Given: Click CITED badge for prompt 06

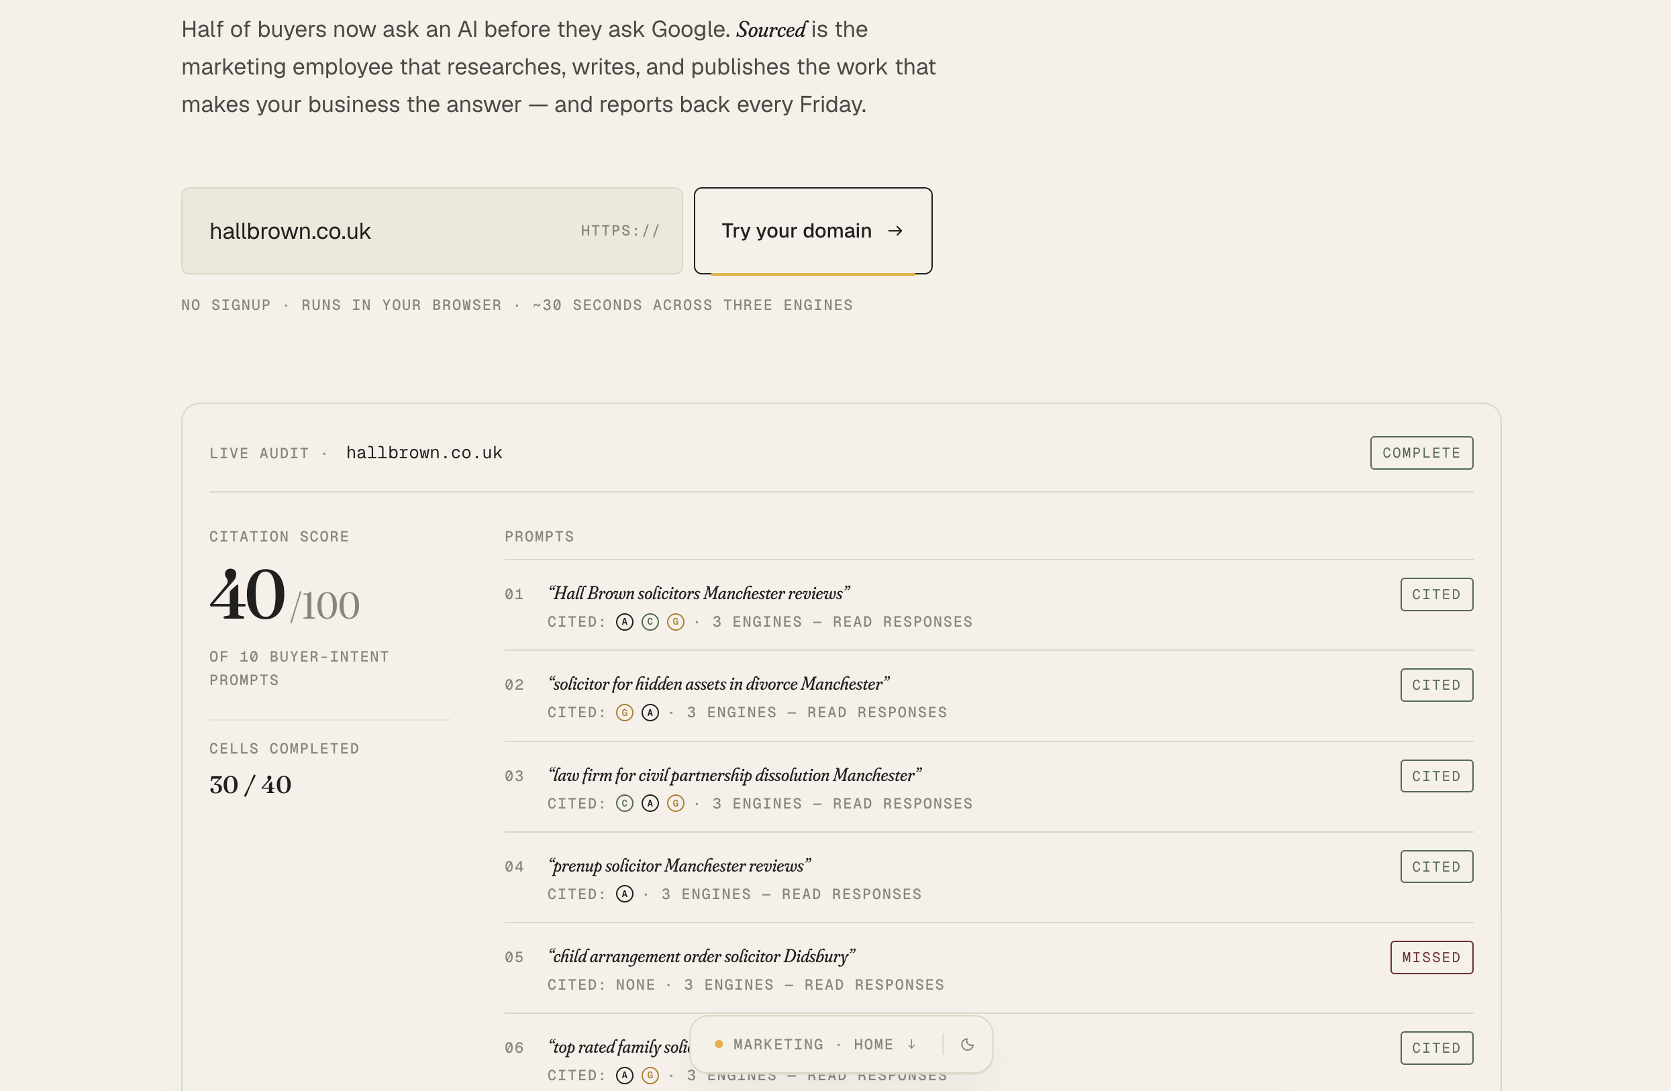Looking at the screenshot, I should [1437, 1047].
